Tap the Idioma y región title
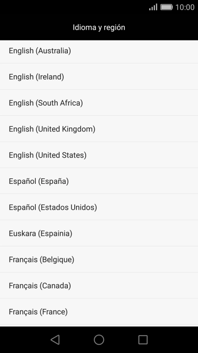The image size is (198, 353). (99, 28)
